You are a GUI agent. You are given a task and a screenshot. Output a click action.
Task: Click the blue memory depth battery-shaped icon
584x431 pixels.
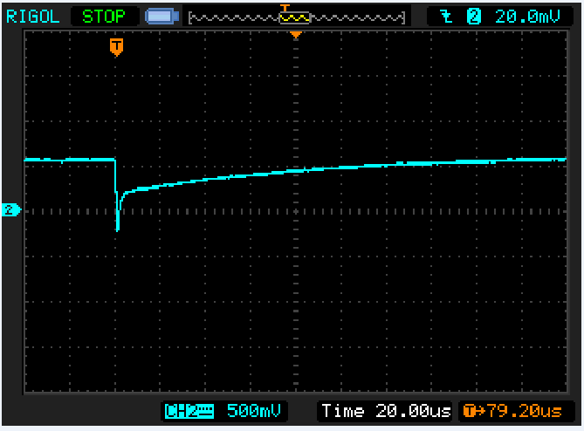coord(162,17)
